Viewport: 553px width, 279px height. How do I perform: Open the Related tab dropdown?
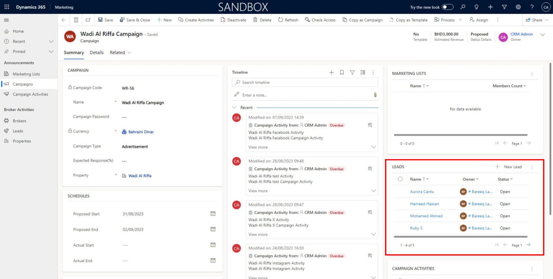pos(120,52)
